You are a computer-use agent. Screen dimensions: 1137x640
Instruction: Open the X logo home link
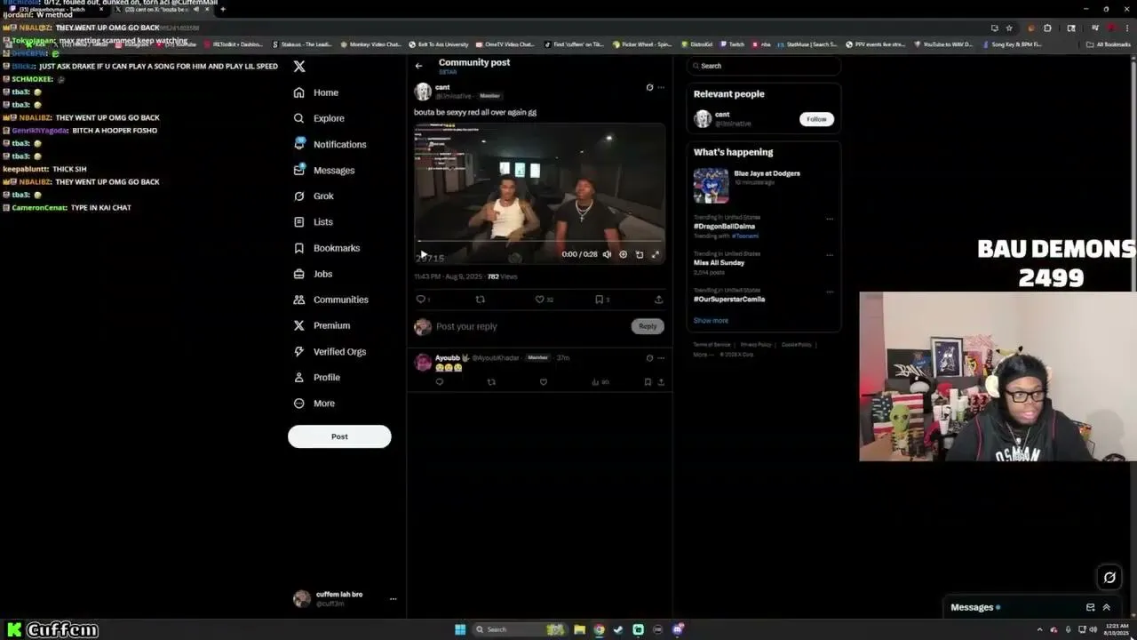(x=299, y=67)
